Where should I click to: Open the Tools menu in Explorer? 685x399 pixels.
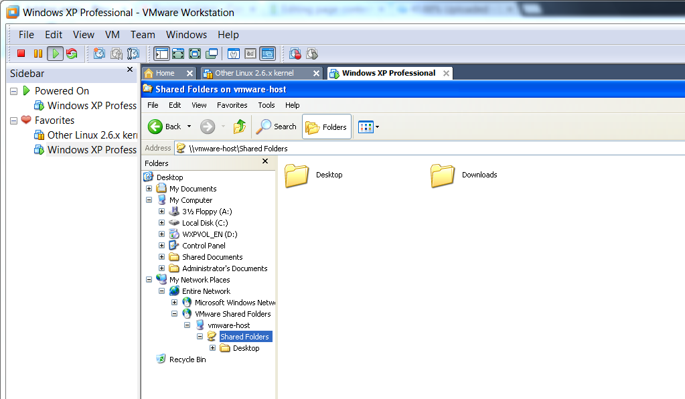click(267, 105)
